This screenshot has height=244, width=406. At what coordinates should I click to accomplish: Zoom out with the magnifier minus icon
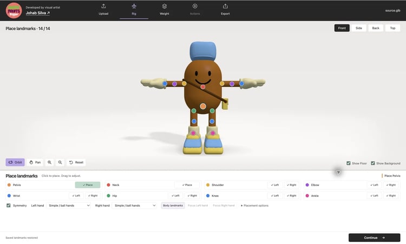coord(60,162)
